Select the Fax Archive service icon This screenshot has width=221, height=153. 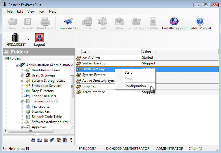(x=79, y=58)
